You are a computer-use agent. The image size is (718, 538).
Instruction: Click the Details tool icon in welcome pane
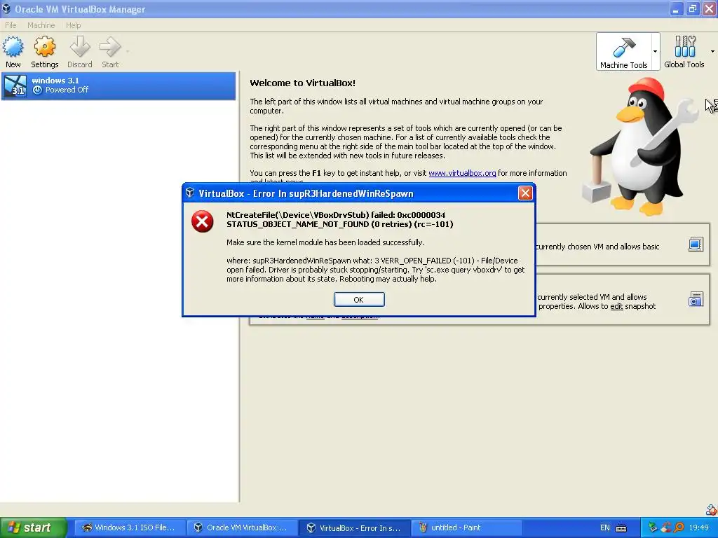(x=696, y=244)
